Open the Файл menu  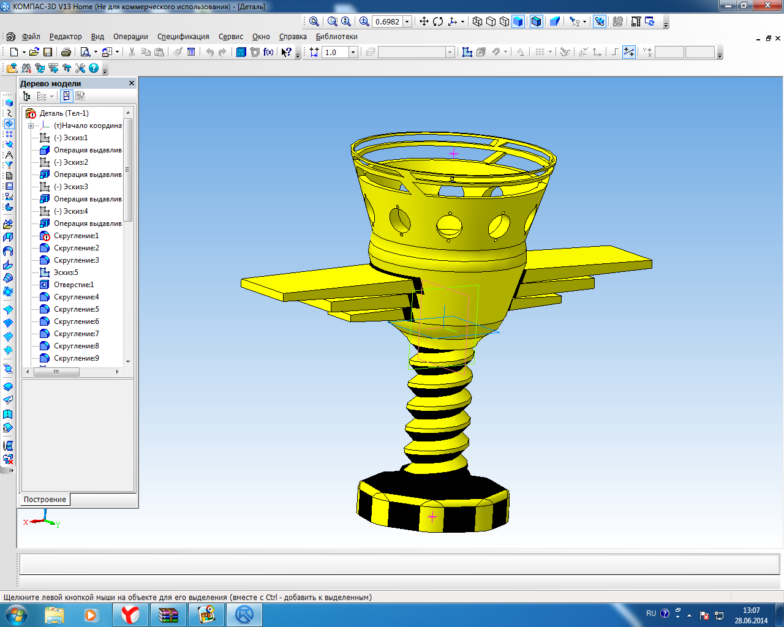pyautogui.click(x=31, y=37)
